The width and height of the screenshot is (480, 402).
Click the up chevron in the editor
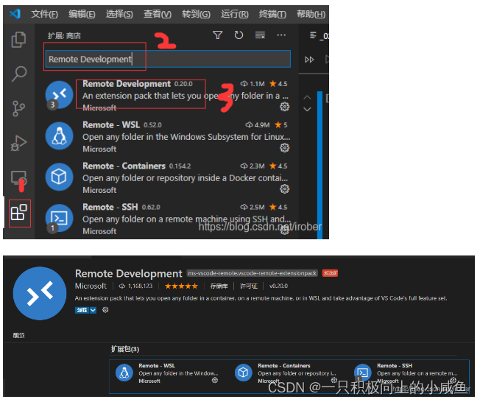coord(307,98)
